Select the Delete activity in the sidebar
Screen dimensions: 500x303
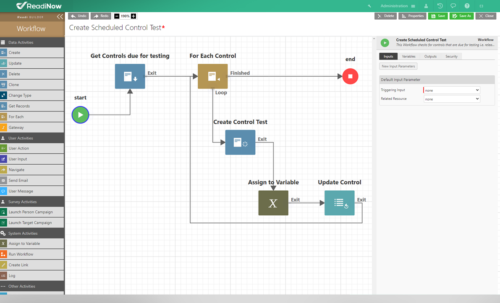click(x=32, y=74)
